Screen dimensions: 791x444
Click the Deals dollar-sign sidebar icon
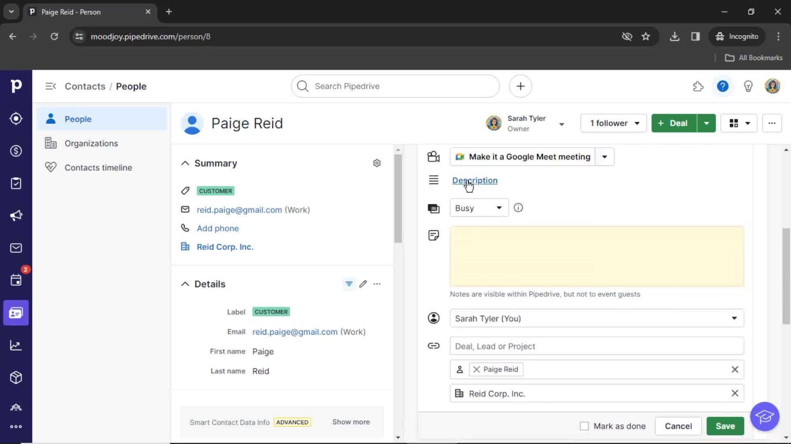16,151
